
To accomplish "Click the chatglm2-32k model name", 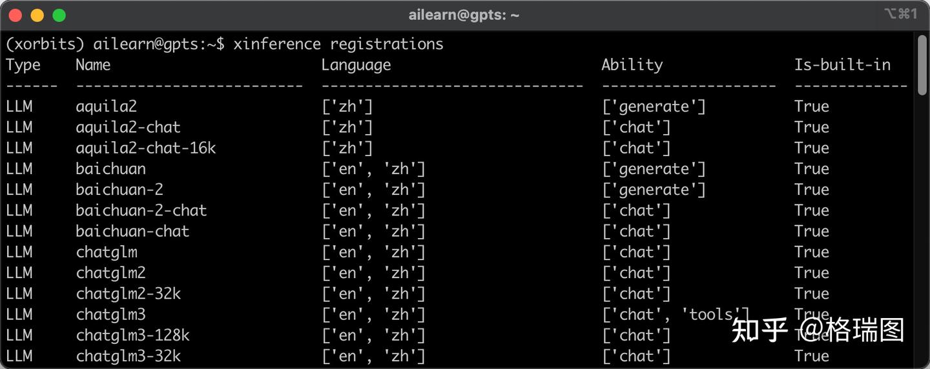I will (x=128, y=294).
